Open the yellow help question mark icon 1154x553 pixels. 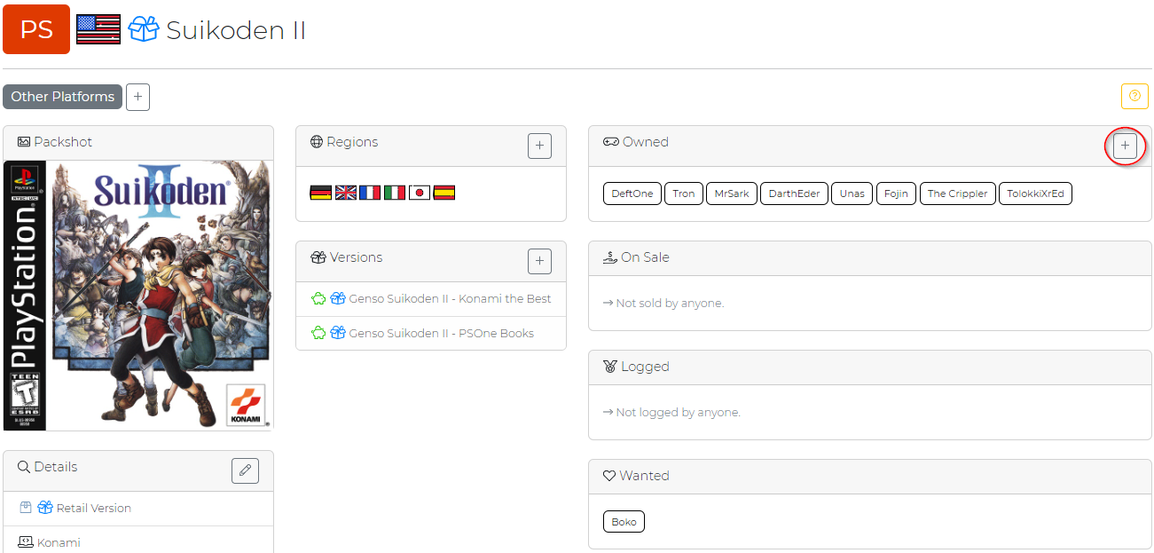coord(1134,96)
